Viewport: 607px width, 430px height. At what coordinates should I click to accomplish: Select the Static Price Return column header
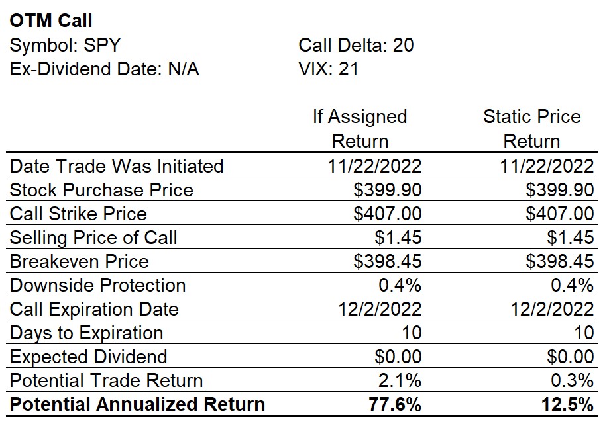pyautogui.click(x=532, y=128)
